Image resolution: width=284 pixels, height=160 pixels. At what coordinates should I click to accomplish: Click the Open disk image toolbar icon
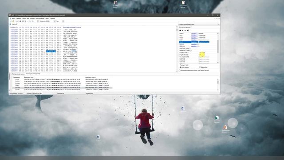pyautogui.click(x=25, y=21)
